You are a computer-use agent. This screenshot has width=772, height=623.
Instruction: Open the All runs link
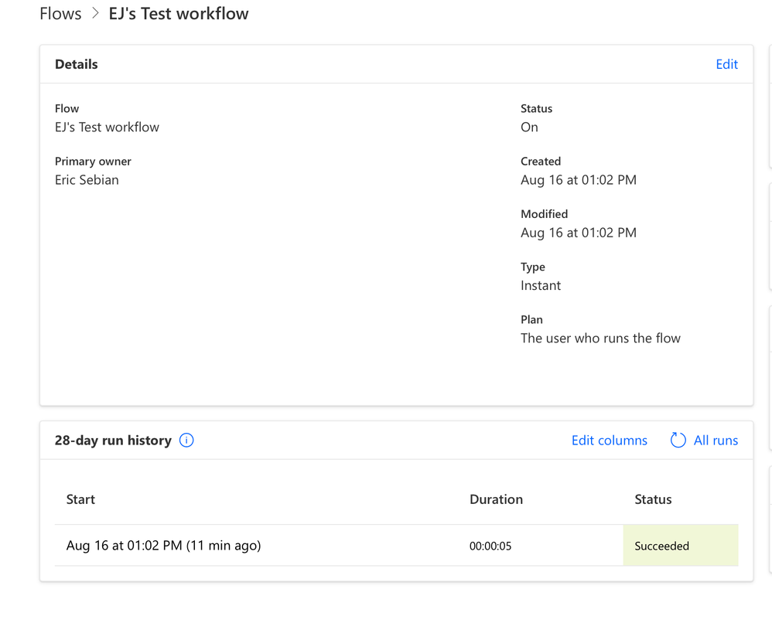click(716, 440)
